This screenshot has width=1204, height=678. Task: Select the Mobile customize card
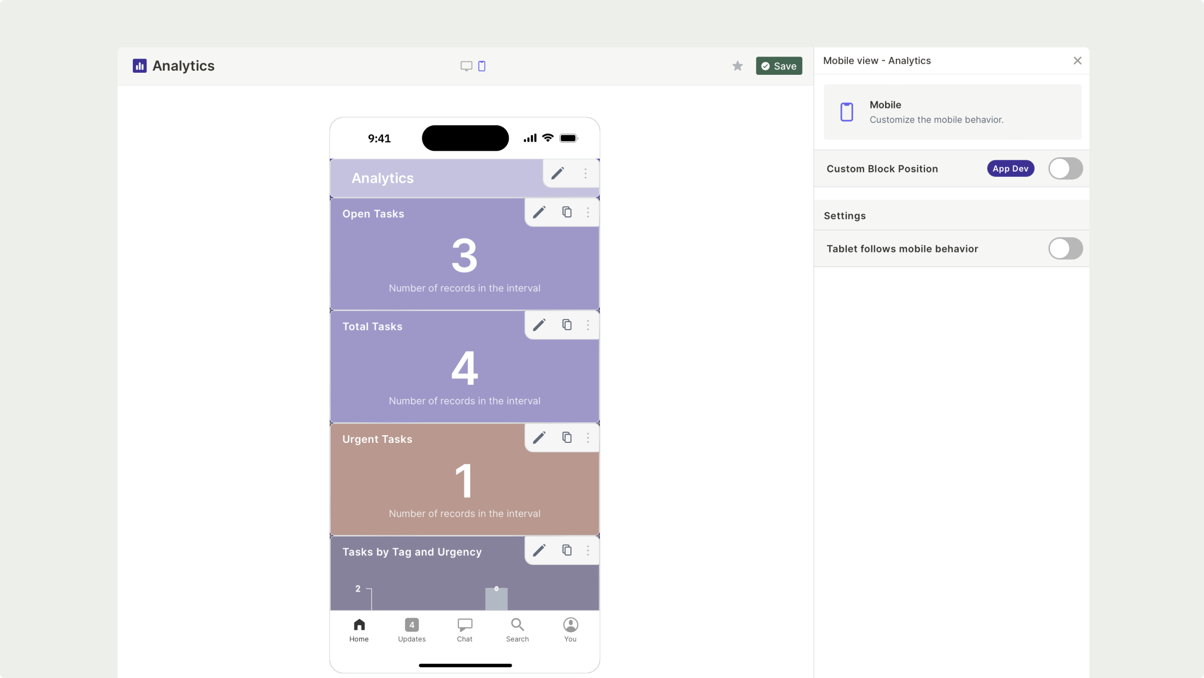tap(952, 112)
